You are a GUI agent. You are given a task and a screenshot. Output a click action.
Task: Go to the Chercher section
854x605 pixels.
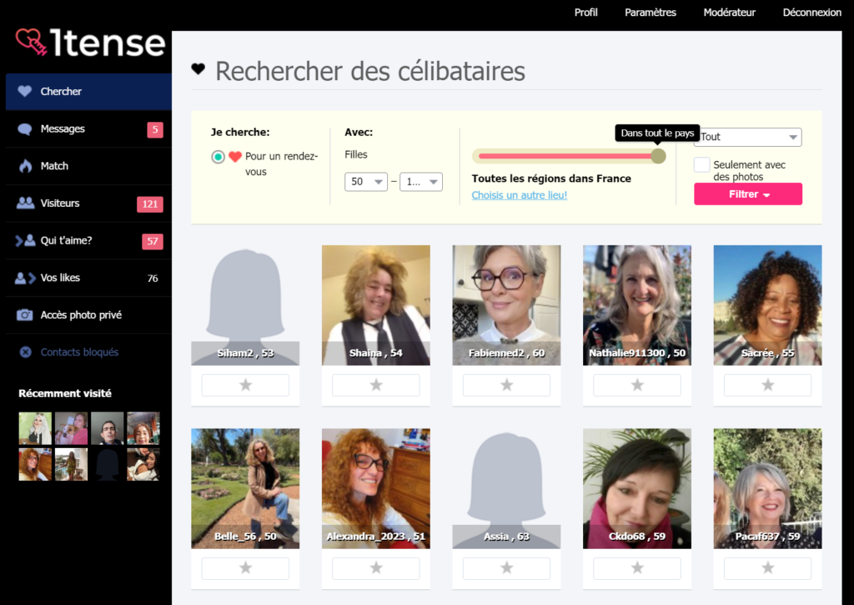[x=88, y=92]
